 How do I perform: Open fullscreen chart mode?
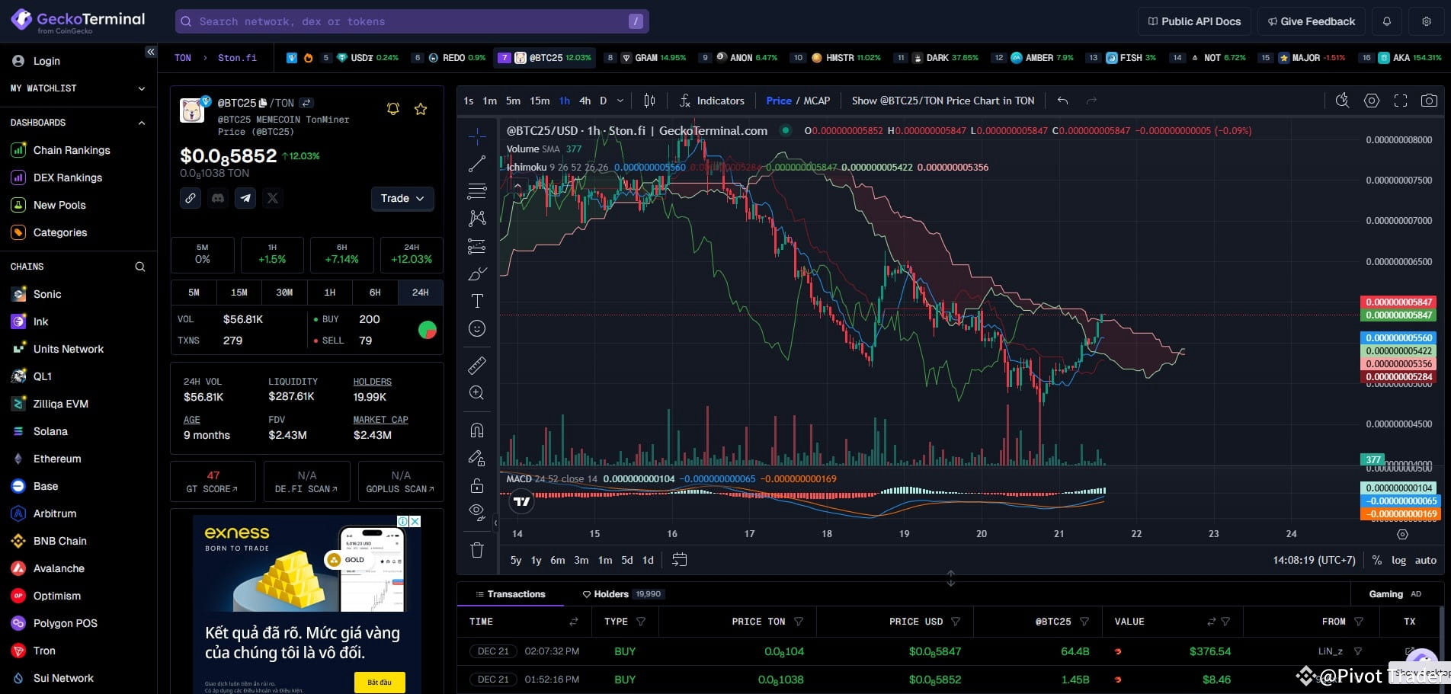coord(1400,101)
